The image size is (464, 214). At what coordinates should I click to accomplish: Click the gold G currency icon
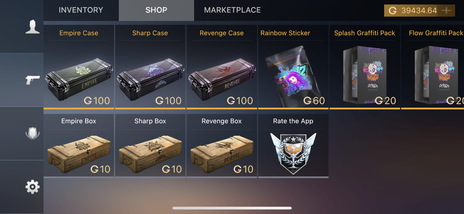point(393,11)
